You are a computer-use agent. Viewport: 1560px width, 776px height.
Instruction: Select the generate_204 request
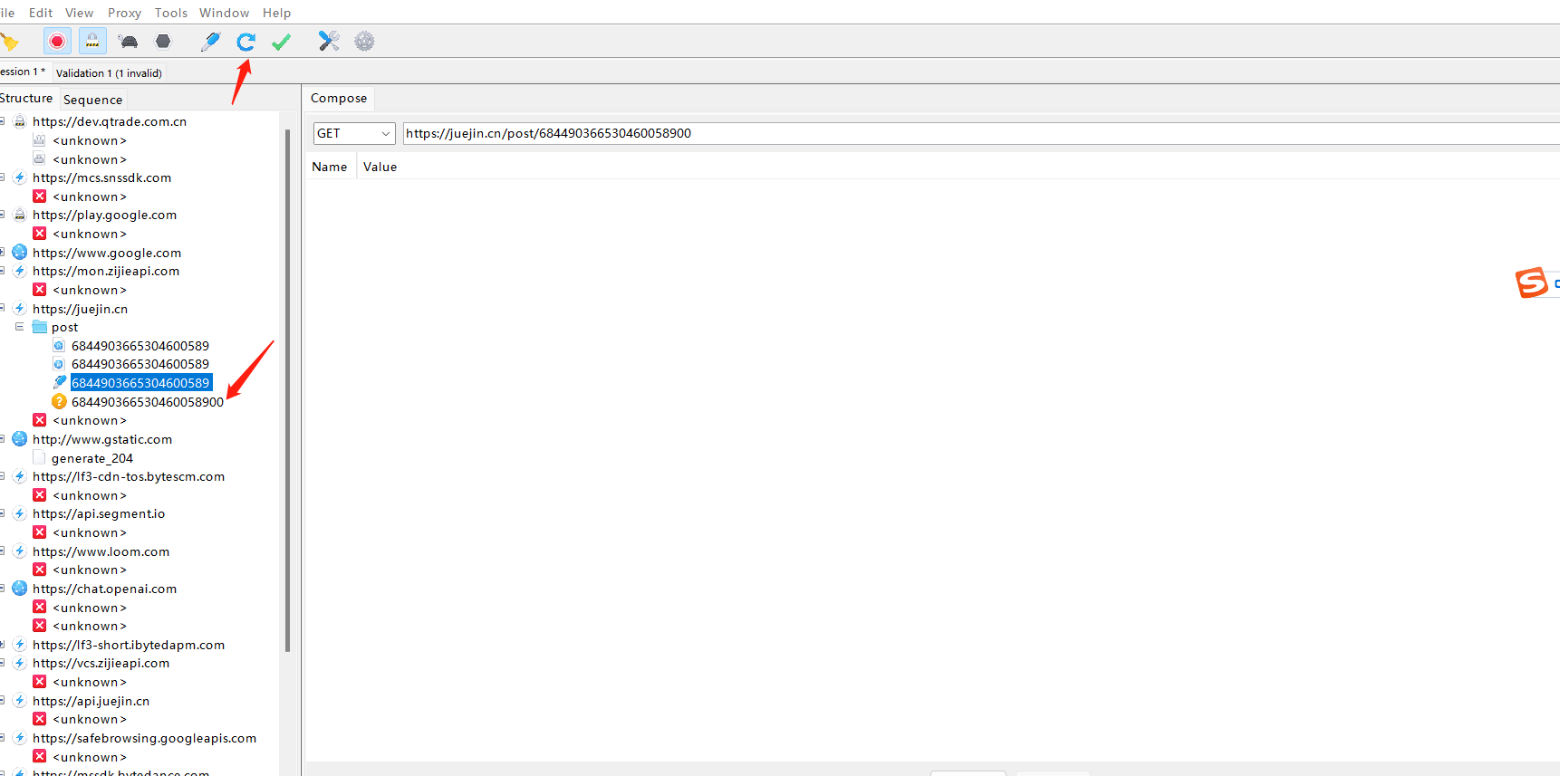92,458
